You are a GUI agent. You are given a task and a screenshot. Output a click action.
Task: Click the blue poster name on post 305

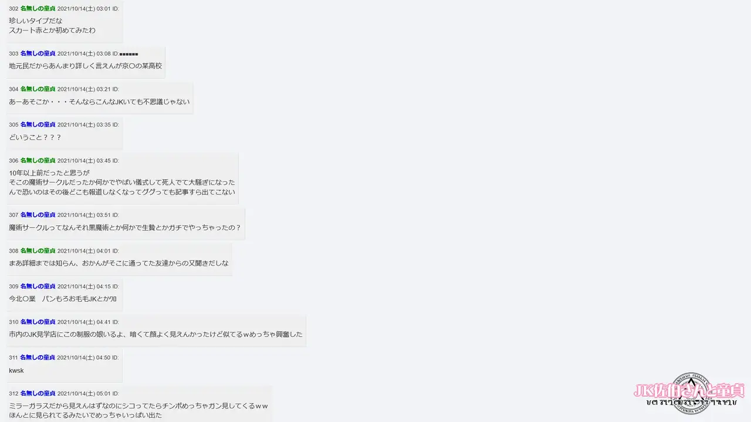tap(38, 125)
